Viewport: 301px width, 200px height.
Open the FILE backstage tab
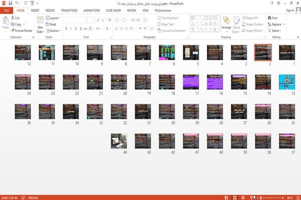click(7, 11)
